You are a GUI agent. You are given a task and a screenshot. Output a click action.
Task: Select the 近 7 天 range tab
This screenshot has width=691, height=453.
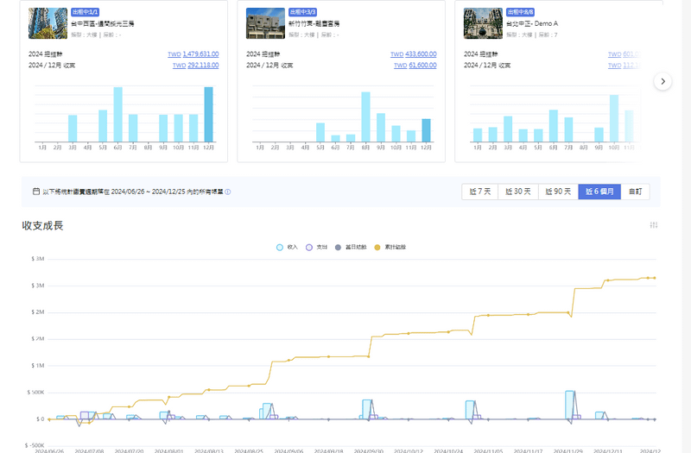[480, 192]
